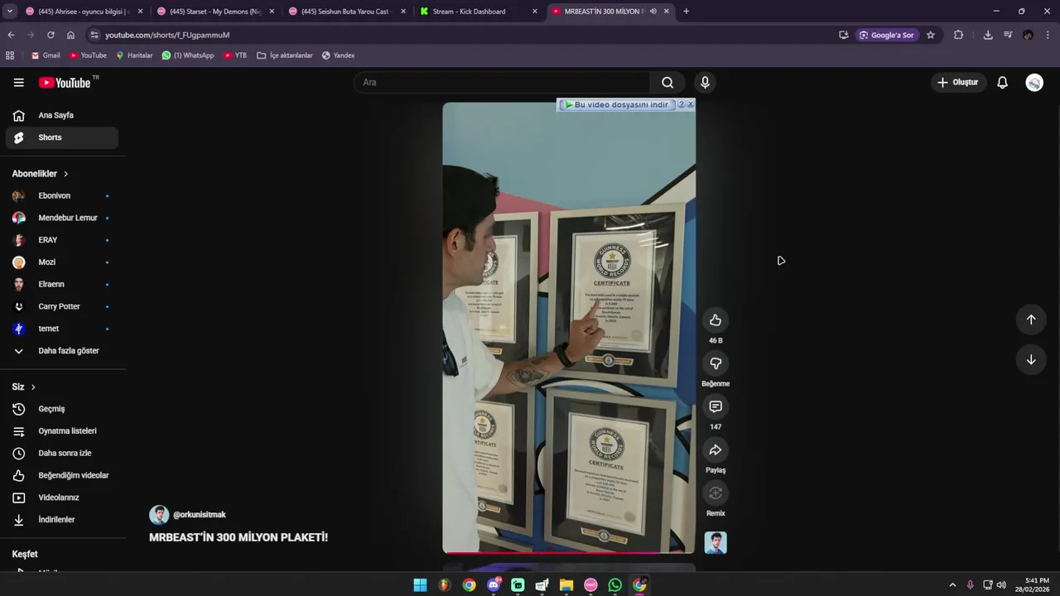The width and height of the screenshot is (1060, 596).
Task: Bookmark this page with the star
Action: (931, 35)
